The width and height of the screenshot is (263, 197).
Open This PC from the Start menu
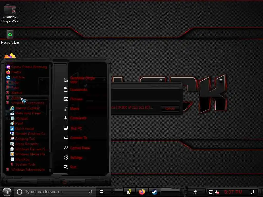[73, 128]
